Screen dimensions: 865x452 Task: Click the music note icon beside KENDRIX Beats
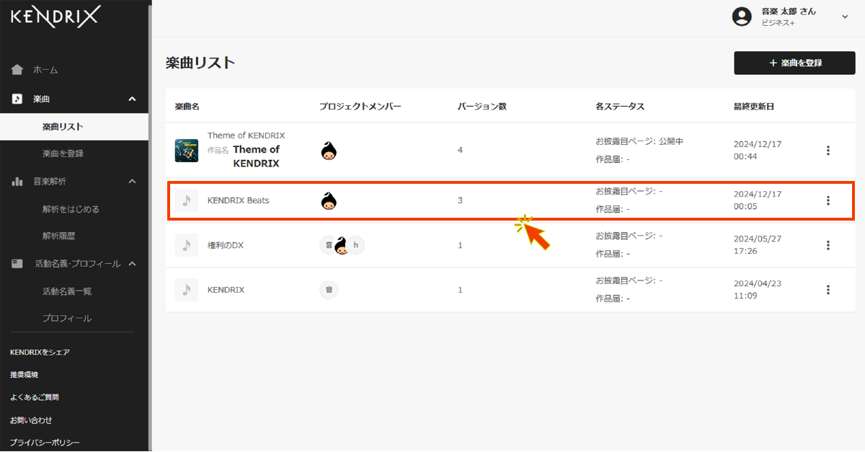(x=187, y=200)
